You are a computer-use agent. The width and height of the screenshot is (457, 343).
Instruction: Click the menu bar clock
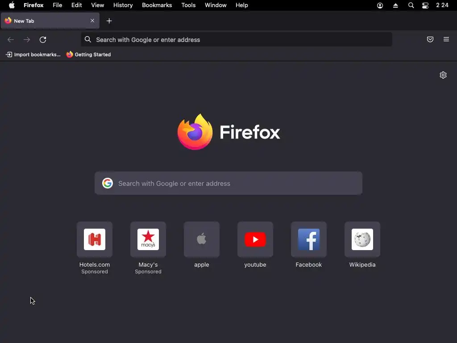coord(442,5)
